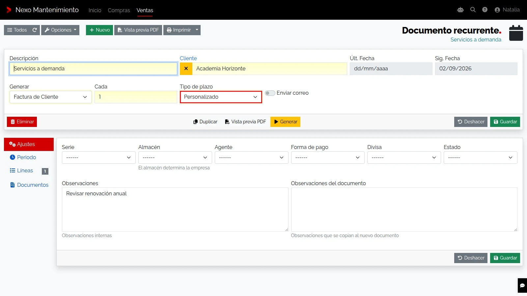Open the Serie dropdown
527x296 pixels.
click(99, 158)
